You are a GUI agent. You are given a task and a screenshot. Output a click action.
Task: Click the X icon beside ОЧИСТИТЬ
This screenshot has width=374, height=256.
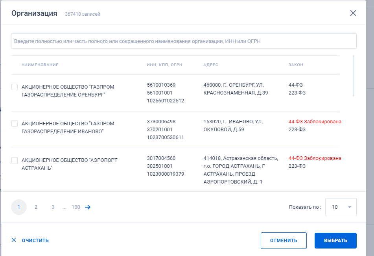point(14,240)
